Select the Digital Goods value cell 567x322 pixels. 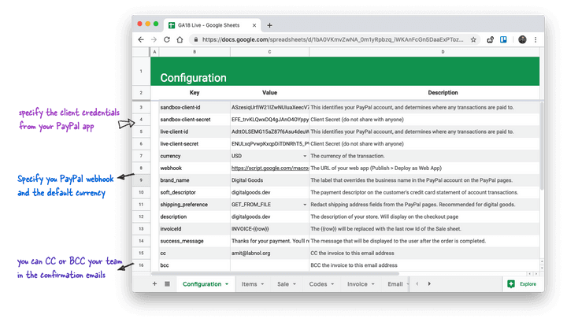(270, 180)
